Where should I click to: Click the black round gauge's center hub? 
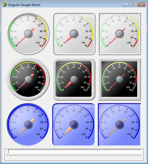[x=28, y=79]
